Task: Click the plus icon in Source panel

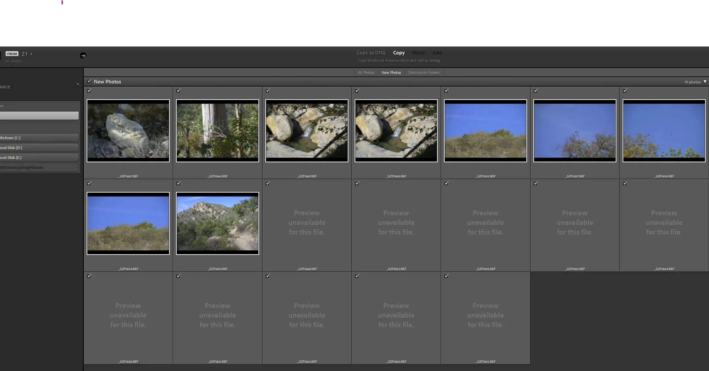Action: [78, 84]
